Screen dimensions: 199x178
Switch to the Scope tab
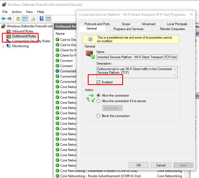[126, 24]
